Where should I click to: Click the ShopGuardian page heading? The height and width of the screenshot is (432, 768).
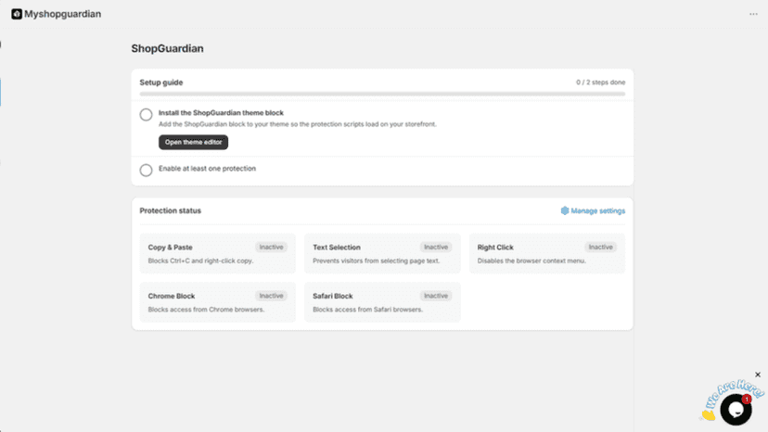[167, 48]
